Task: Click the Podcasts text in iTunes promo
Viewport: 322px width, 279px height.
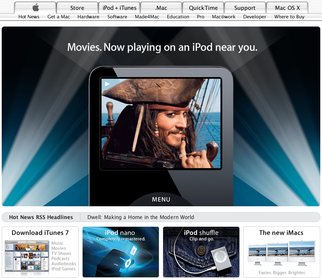Action: tap(60, 258)
